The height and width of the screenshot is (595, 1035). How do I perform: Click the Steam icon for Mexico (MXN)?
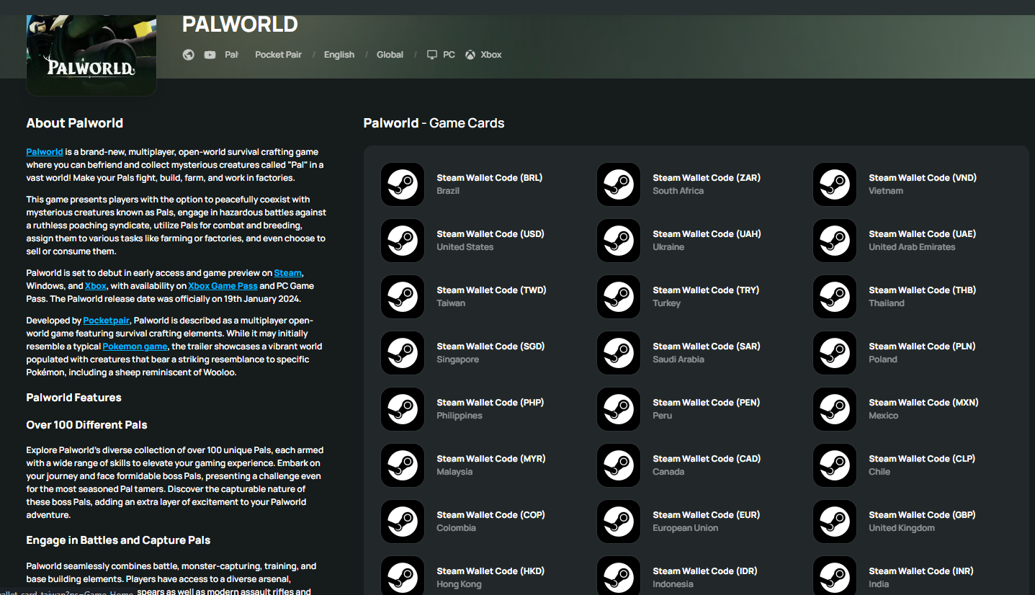coord(835,409)
